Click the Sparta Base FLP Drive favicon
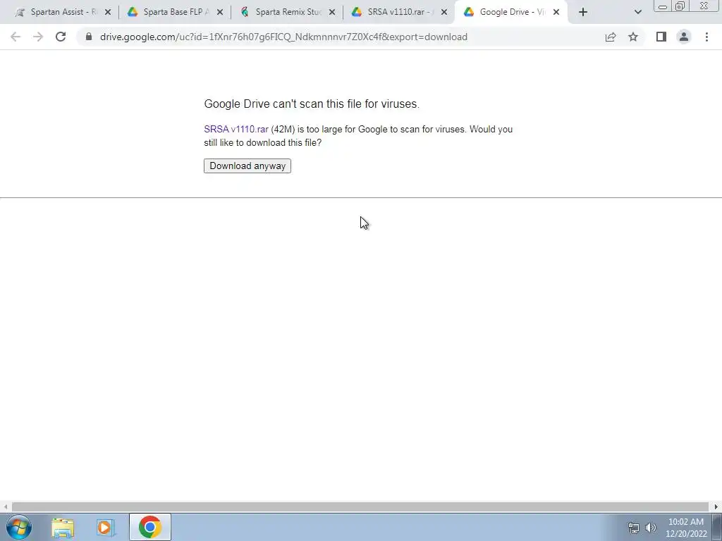722x541 pixels. (133, 12)
